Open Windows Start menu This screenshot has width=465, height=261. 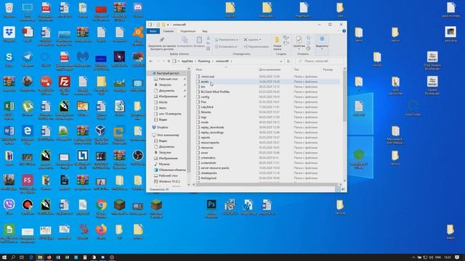4,257
